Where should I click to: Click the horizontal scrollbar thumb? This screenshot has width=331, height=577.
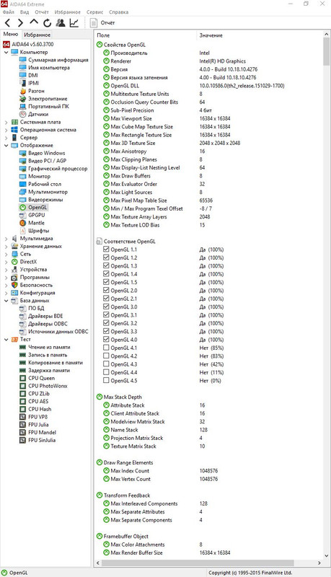(x=198, y=563)
